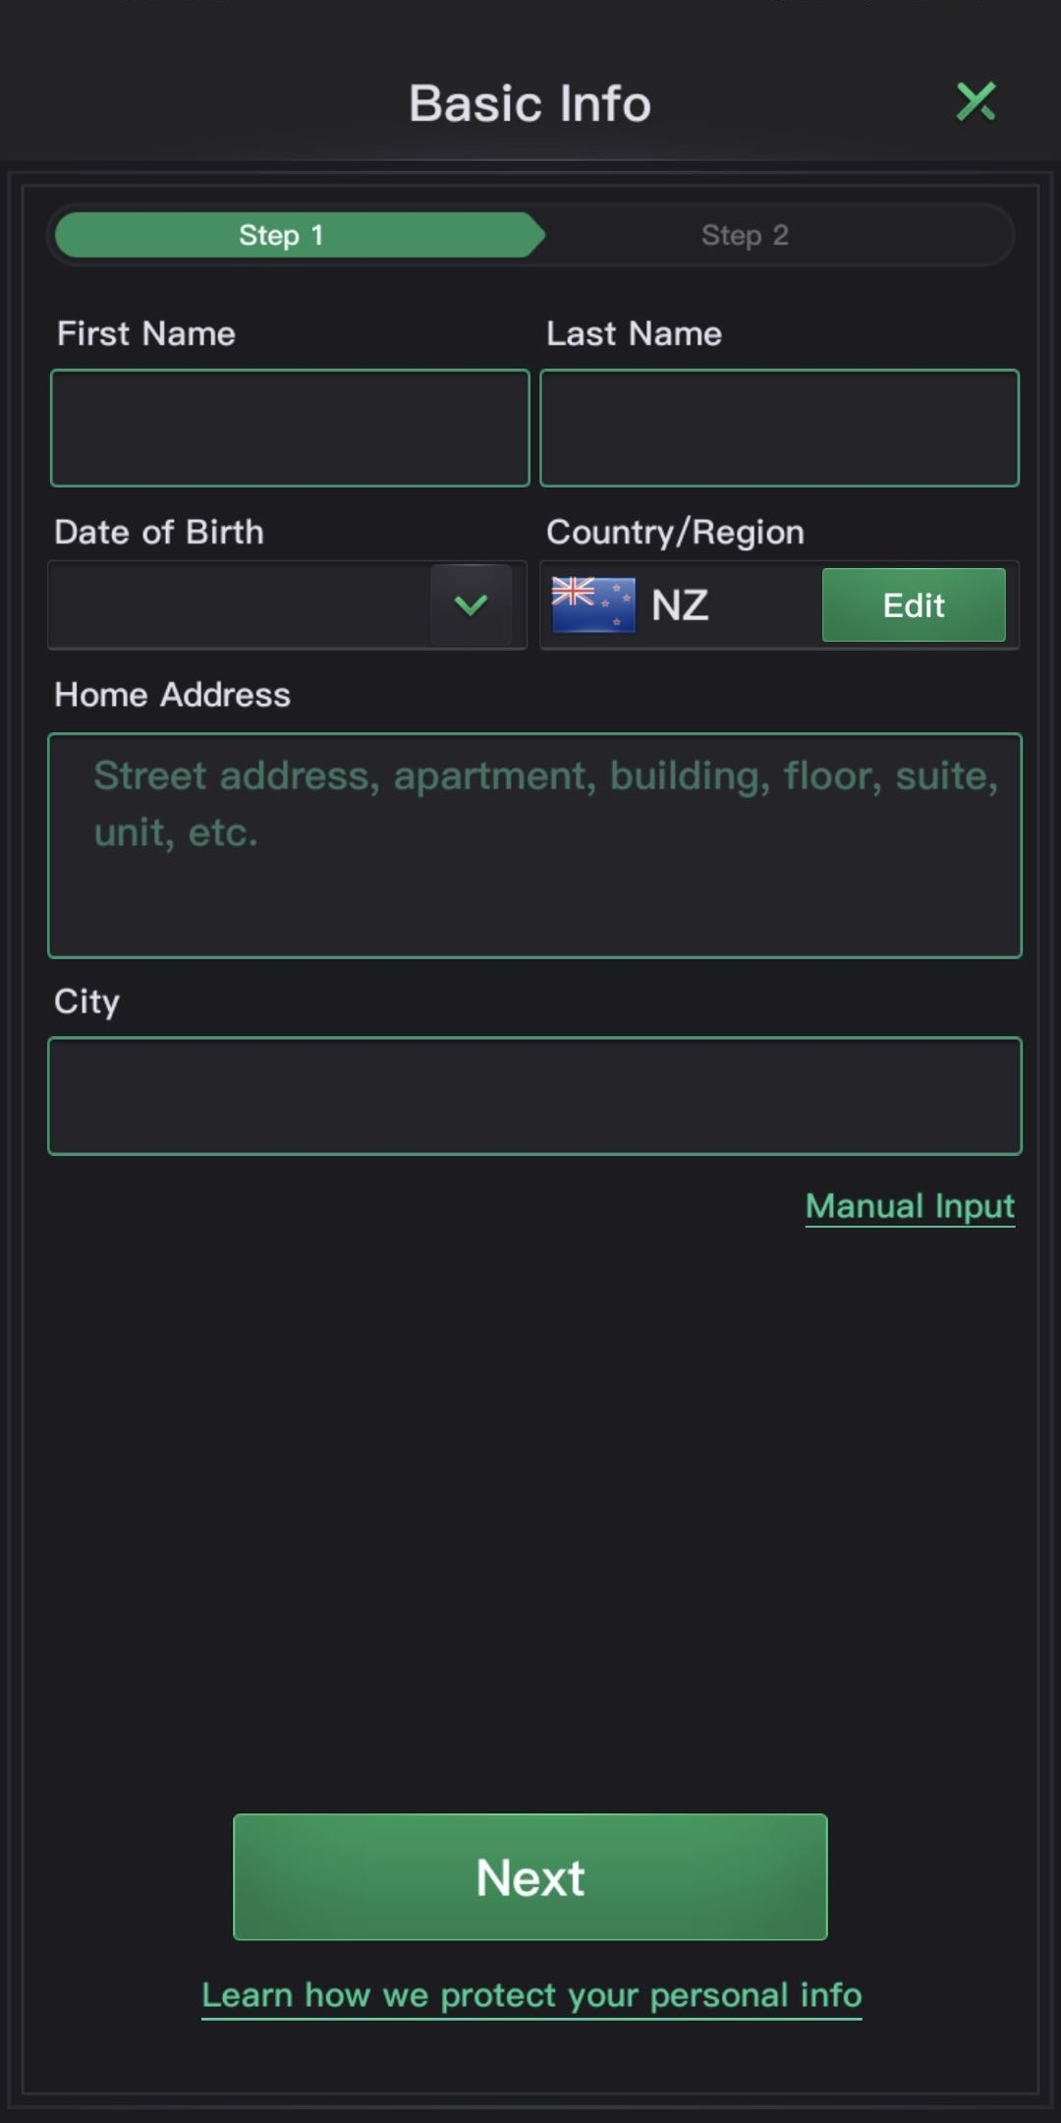Click the Home Address label
The height and width of the screenshot is (2123, 1061).
173,695
